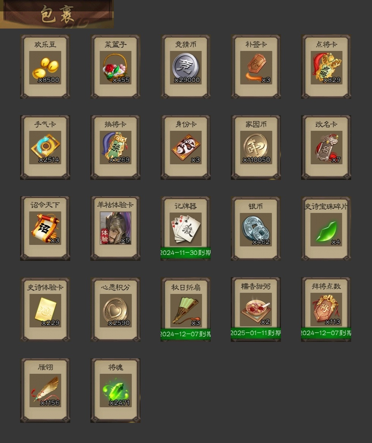Pick the 改名卡 rename card item
This screenshot has width=372, height=443.
(x=326, y=148)
